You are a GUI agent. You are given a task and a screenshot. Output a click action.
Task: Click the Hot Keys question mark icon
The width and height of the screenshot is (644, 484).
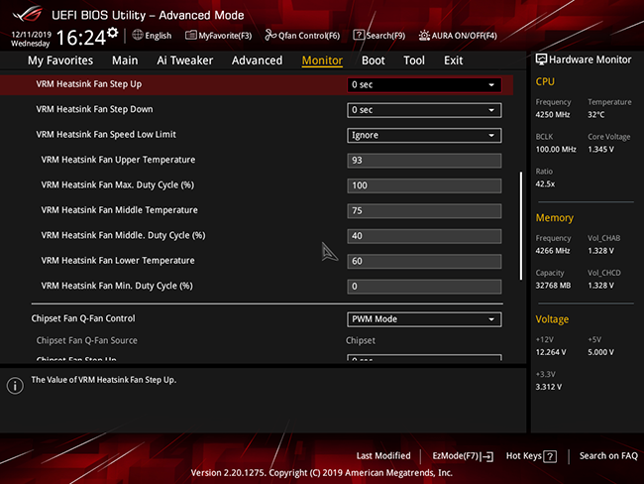tap(550, 456)
